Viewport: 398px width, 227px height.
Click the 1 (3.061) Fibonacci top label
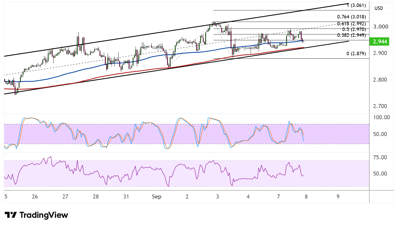click(356, 5)
